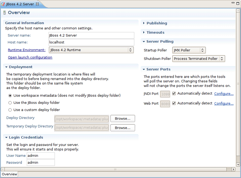Viewport: 241px width, 178px height.
Task: Open launch configuration link
Action: (30, 57)
